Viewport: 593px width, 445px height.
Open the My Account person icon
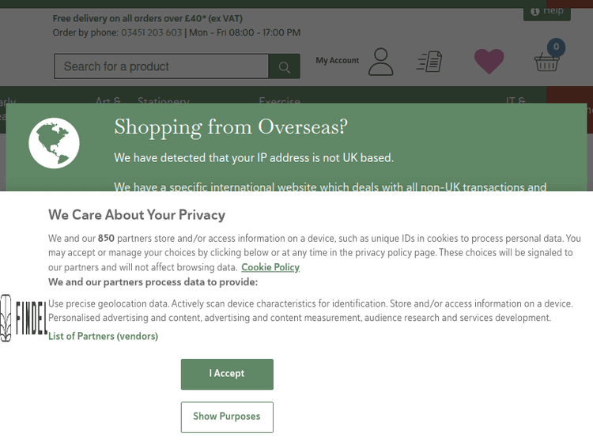tap(380, 62)
